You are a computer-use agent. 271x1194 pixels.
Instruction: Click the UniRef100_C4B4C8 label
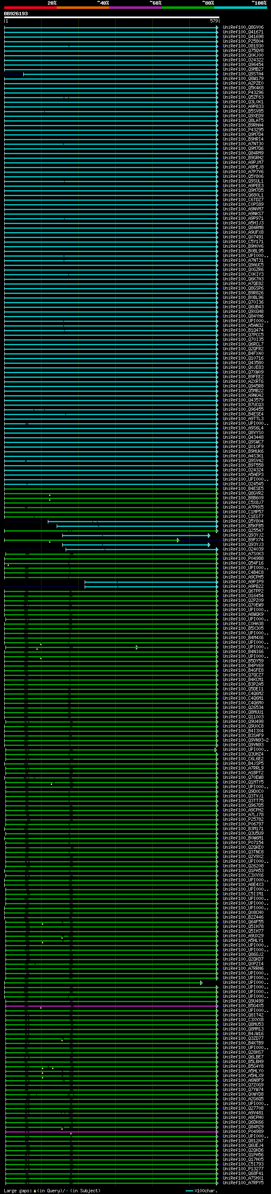[243, 573]
